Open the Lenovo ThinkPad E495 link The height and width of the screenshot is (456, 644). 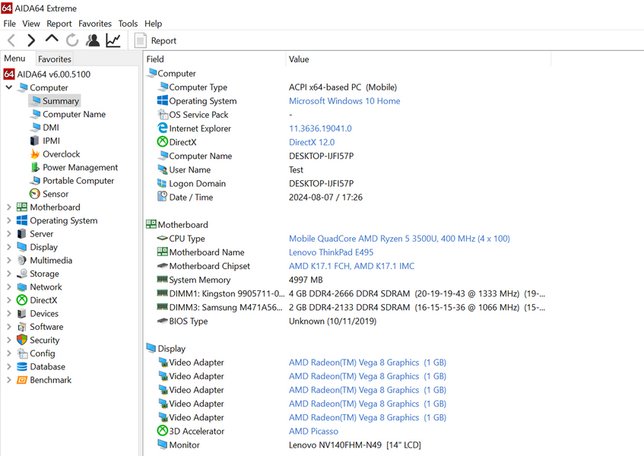[x=331, y=252]
